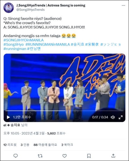Retweet using the arrows icon
Screen dimensions: 129x161
click(40, 156)
